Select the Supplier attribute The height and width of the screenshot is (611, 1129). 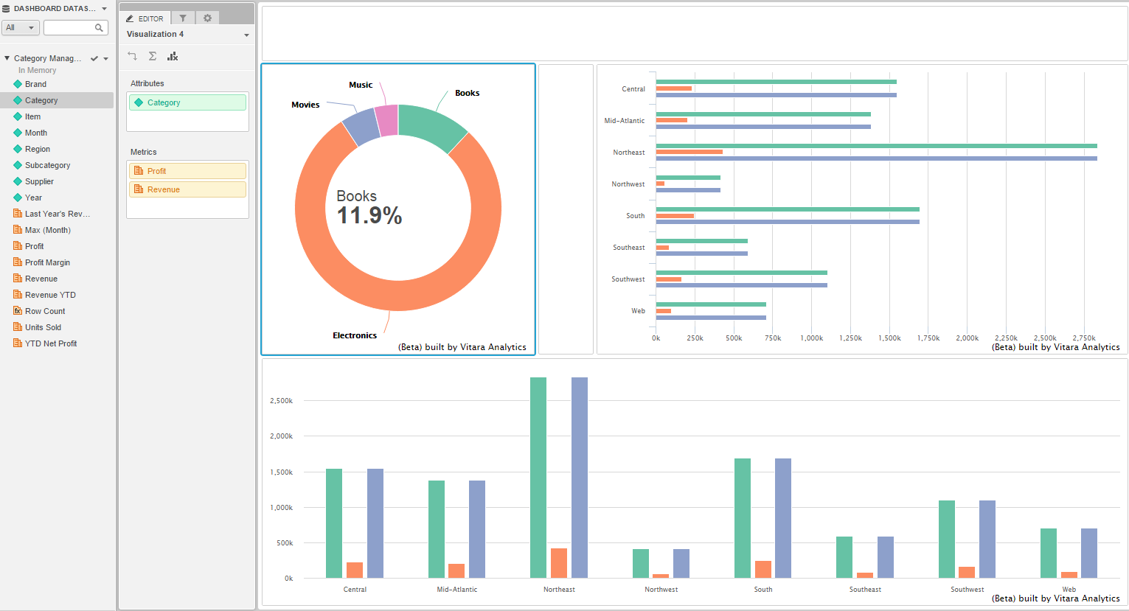[x=39, y=181]
